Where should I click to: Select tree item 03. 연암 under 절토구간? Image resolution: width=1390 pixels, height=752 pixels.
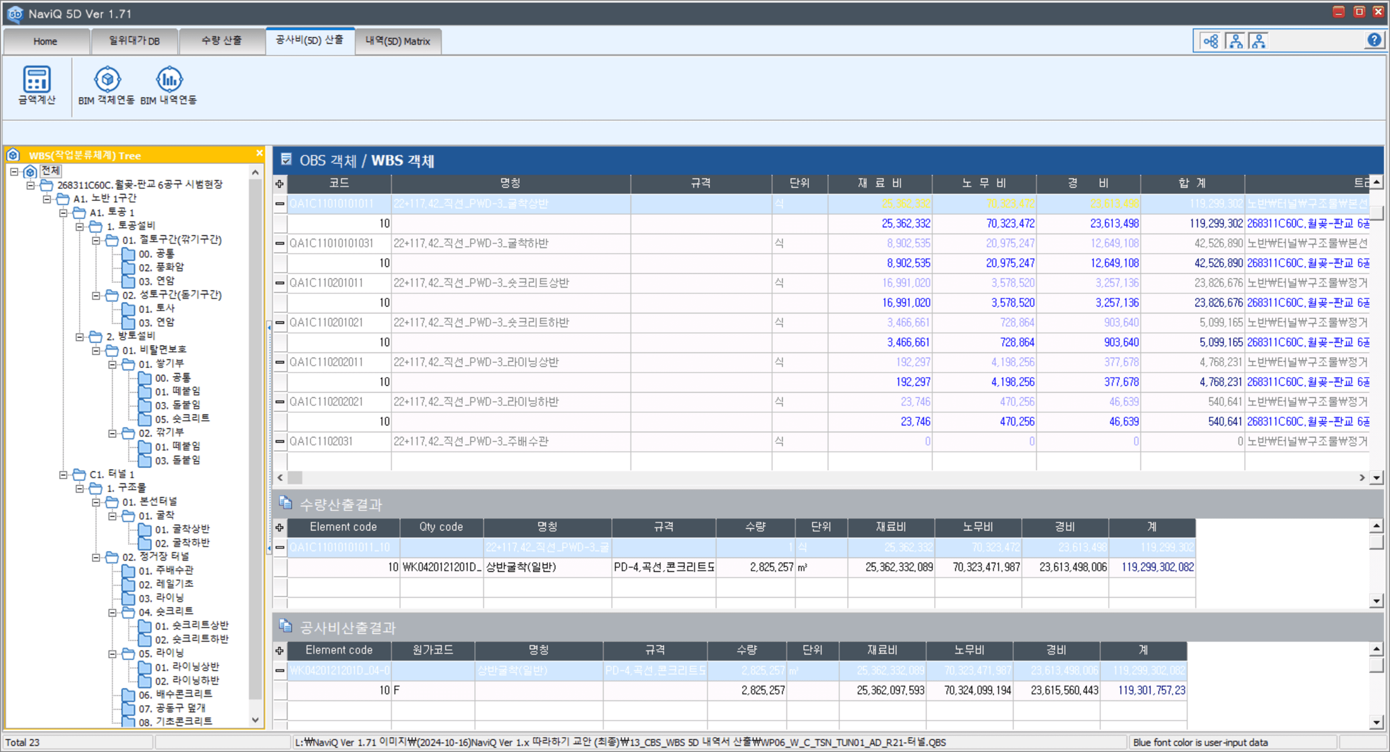156,281
